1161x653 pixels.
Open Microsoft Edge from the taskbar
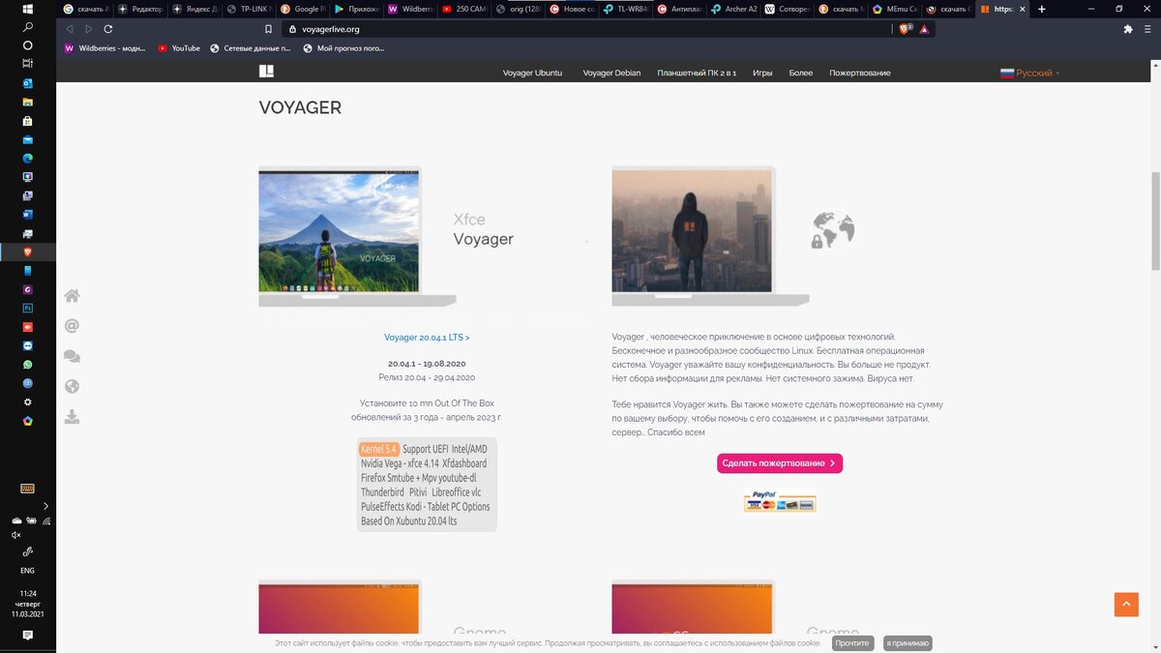[x=27, y=159]
